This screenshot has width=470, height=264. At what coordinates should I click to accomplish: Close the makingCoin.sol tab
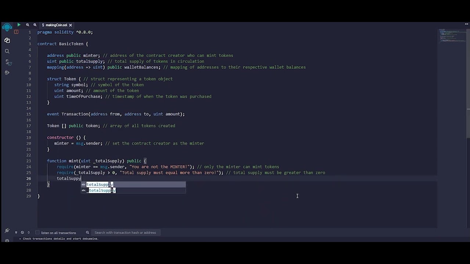click(70, 25)
